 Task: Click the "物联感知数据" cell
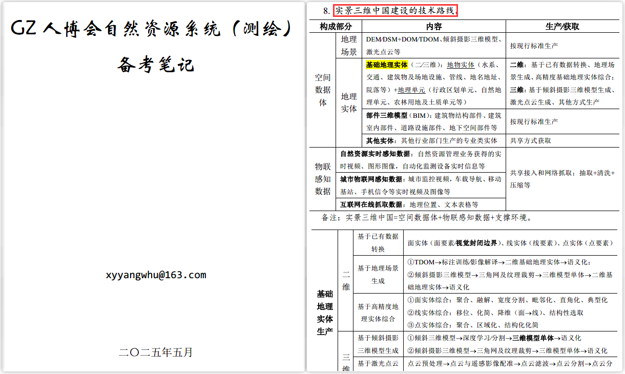[x=323, y=179]
